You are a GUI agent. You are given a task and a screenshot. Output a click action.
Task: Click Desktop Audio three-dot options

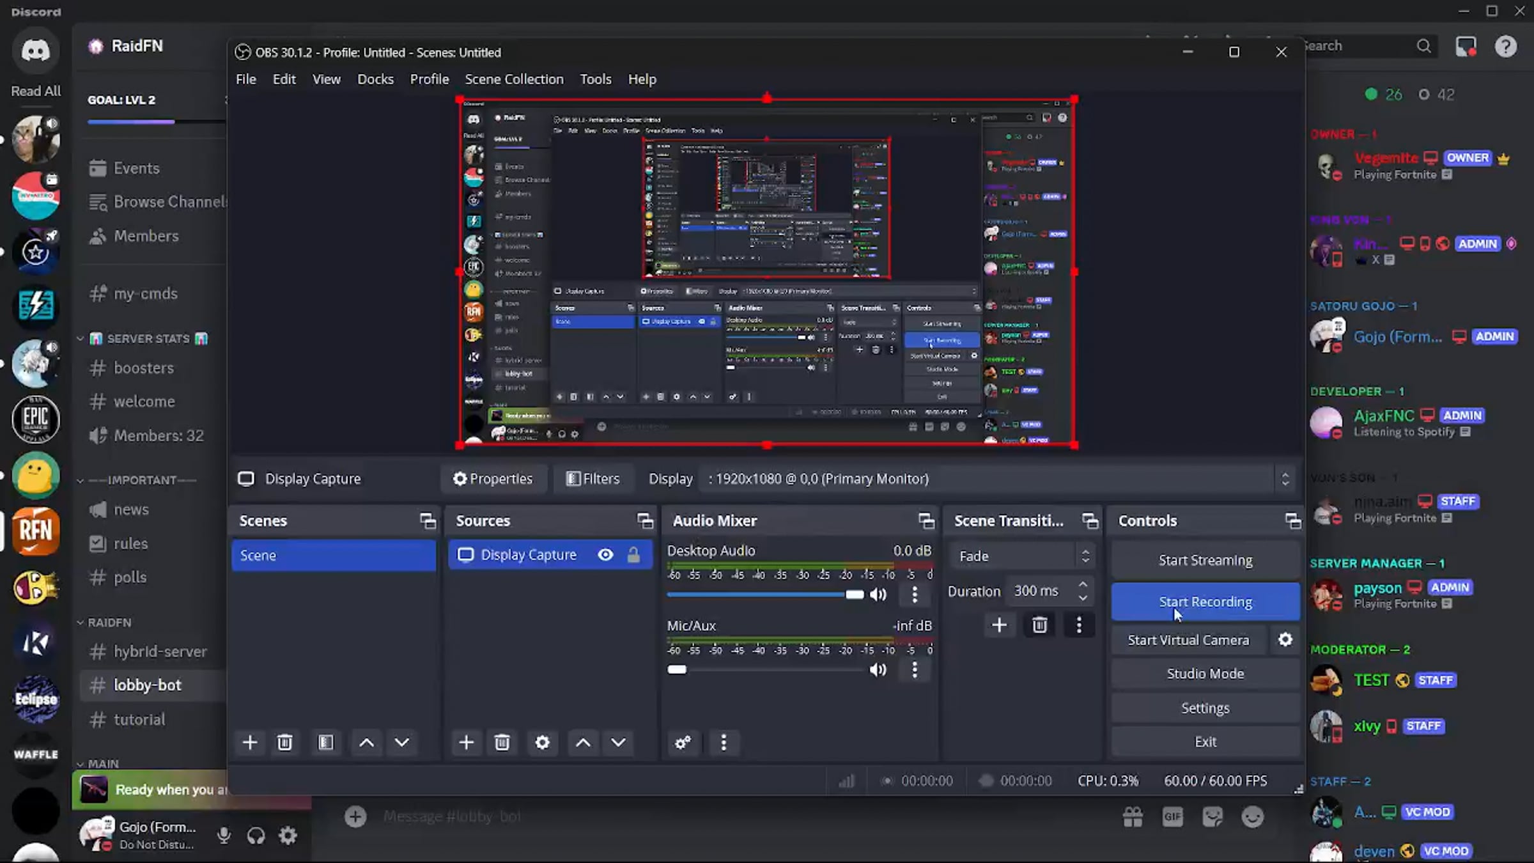pos(915,595)
